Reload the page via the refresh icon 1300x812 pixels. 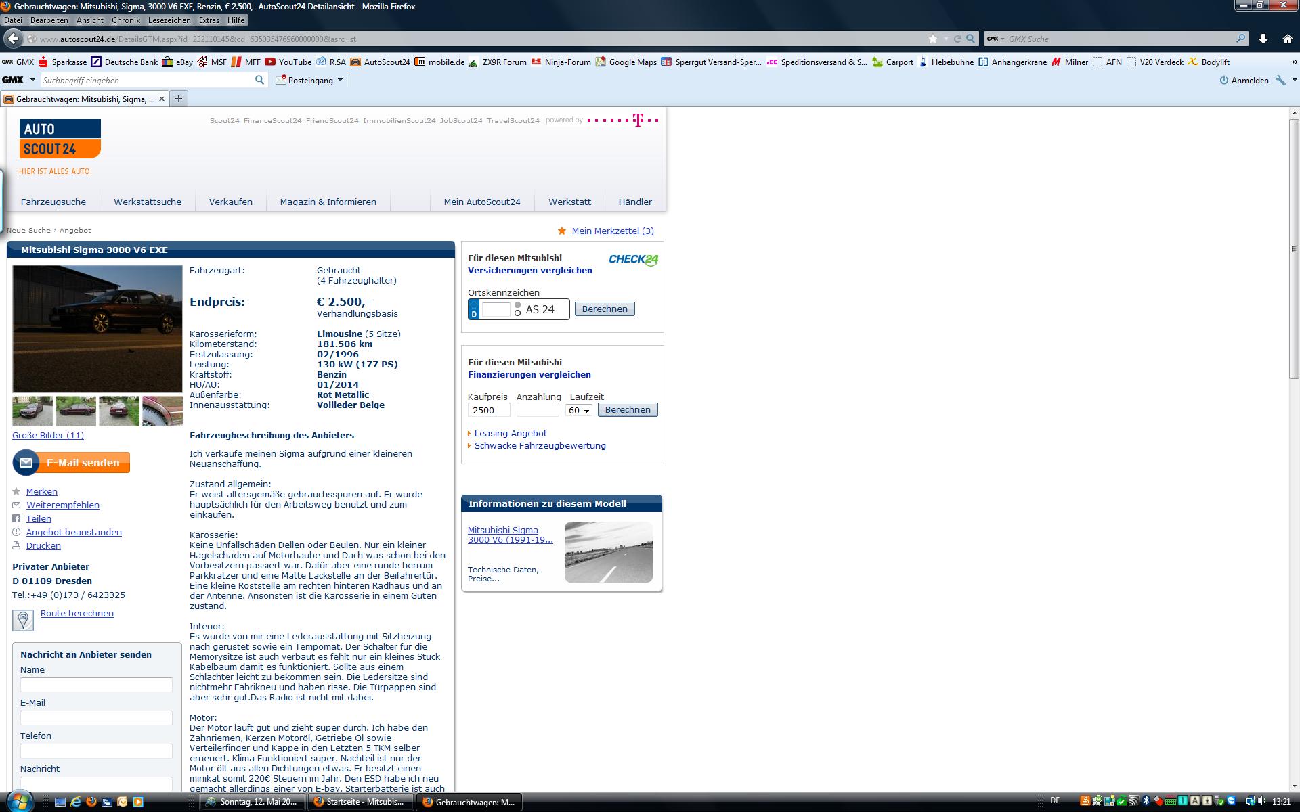point(957,39)
